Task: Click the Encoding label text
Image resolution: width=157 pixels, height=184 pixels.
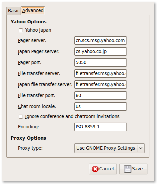Action: click(29, 127)
